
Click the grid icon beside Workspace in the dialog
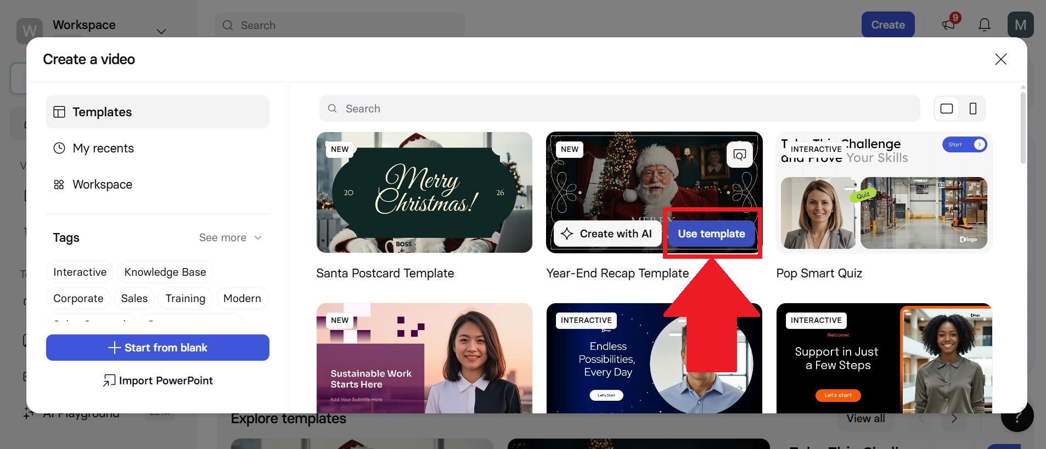point(59,184)
